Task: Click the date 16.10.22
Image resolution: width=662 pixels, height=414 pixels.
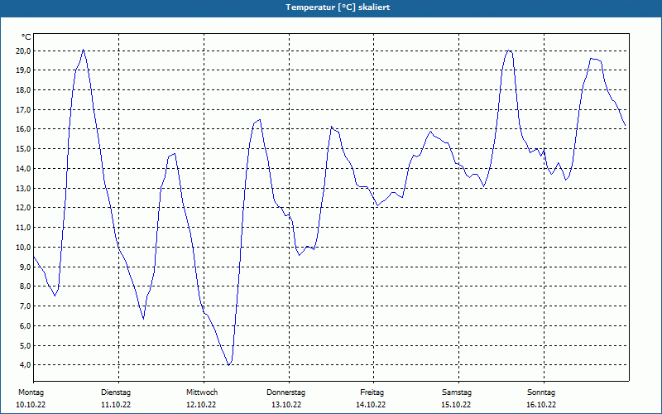Action: tap(541, 405)
